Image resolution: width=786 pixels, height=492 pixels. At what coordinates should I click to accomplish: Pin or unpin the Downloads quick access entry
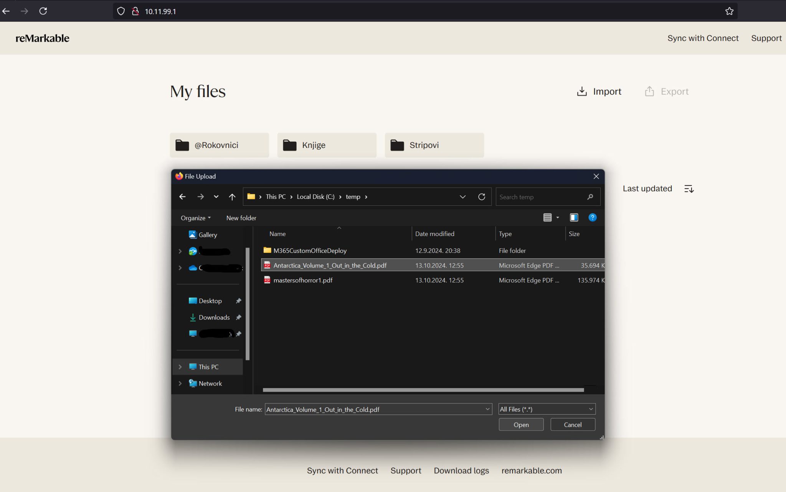click(x=238, y=317)
